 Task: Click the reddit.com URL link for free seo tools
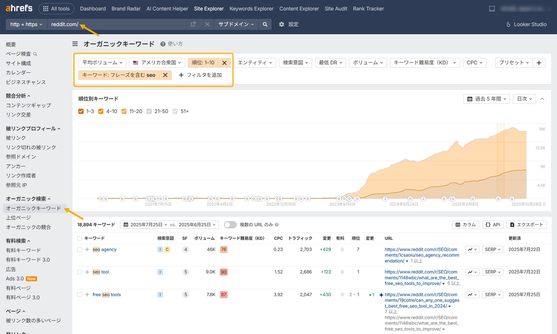coord(421,300)
